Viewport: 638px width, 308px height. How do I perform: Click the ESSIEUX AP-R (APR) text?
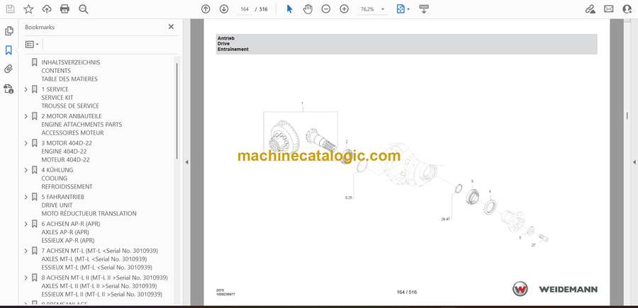pos(68,240)
